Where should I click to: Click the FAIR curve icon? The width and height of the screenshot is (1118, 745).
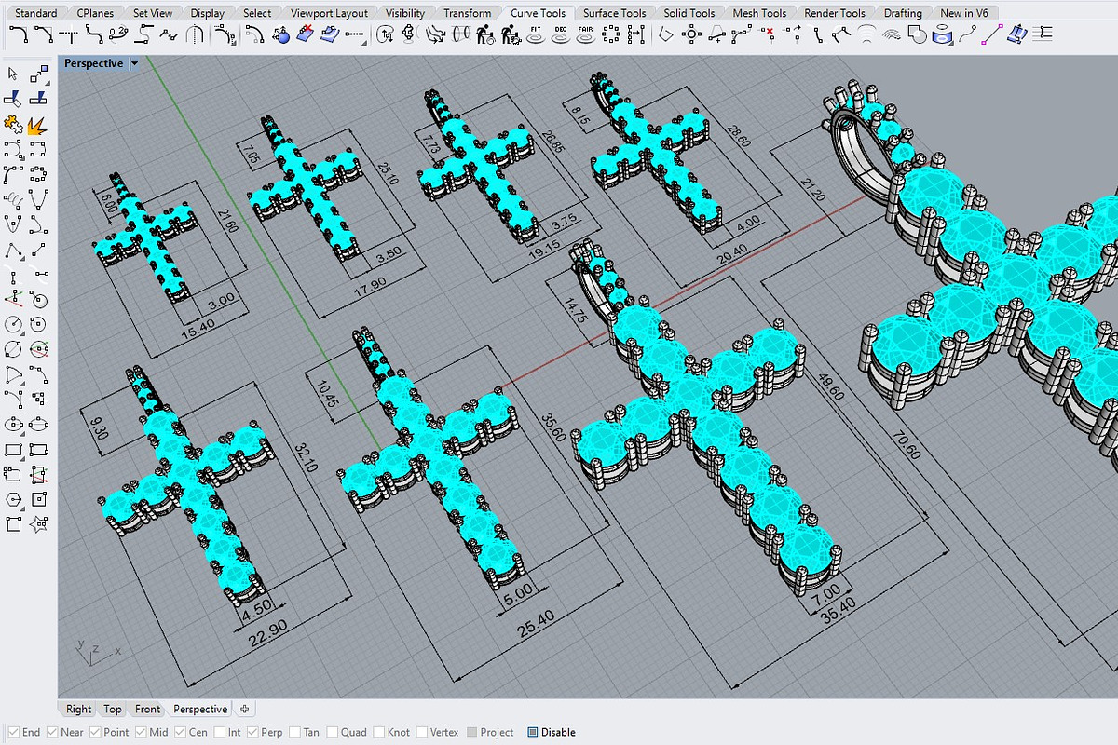click(x=585, y=36)
